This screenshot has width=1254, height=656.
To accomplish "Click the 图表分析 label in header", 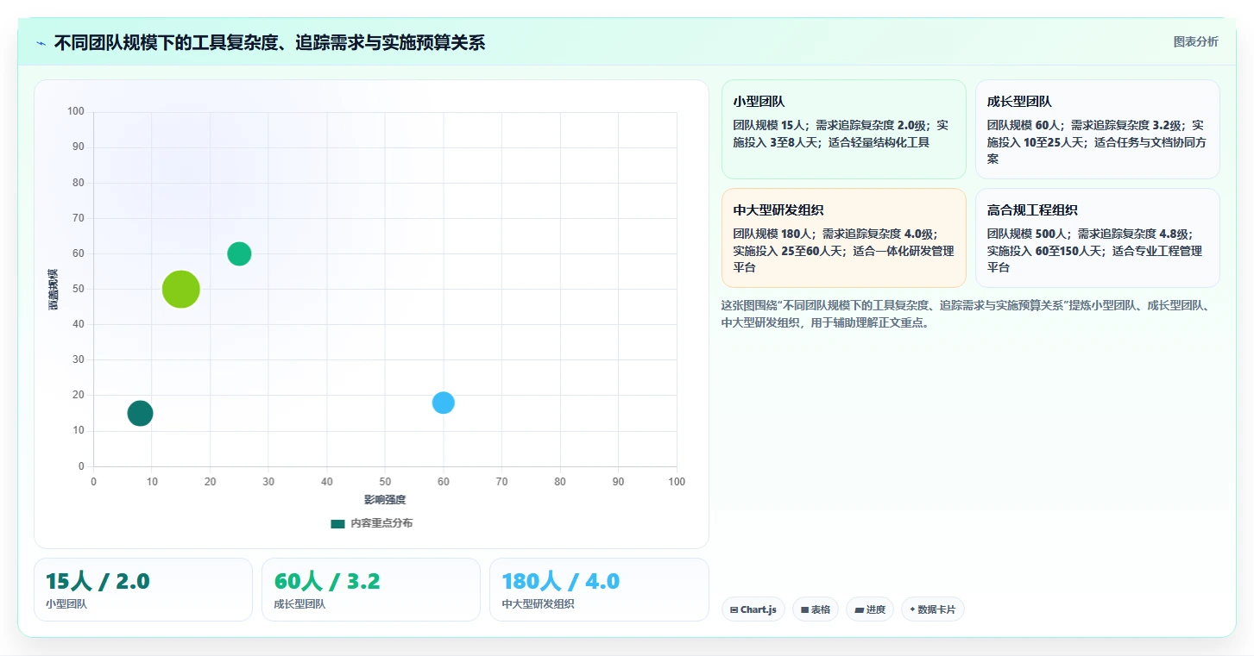I will (1195, 41).
